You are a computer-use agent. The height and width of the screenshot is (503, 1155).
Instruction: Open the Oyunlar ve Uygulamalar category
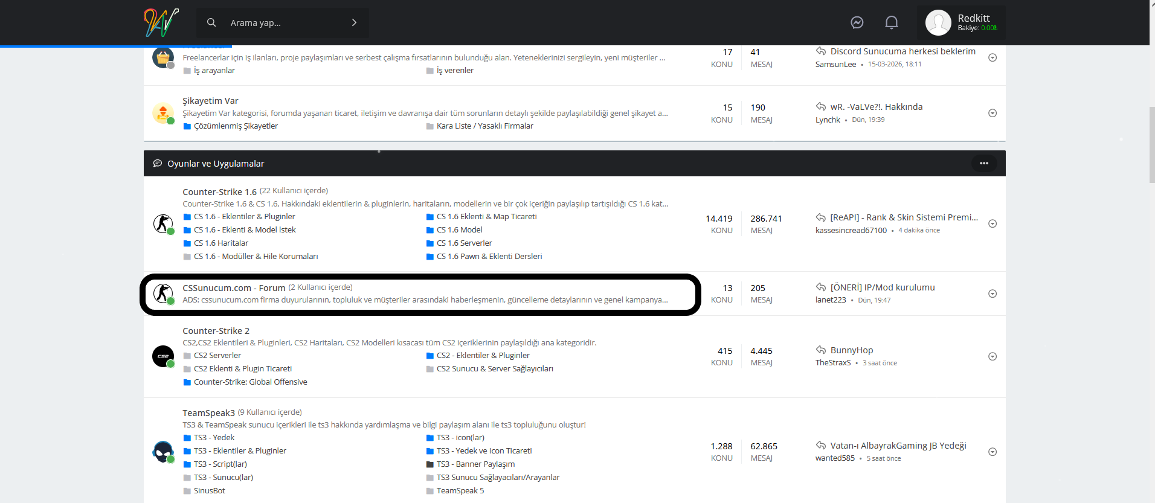click(216, 164)
